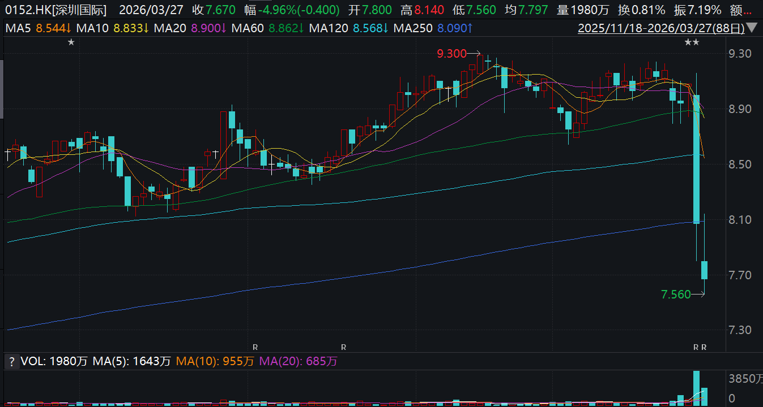Open the date range dropdown triangle
This screenshot has width=763, height=407.
(752, 28)
